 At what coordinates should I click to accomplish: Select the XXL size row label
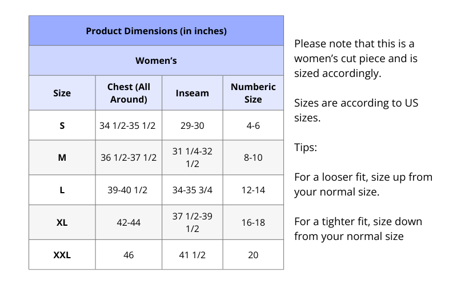tap(62, 255)
